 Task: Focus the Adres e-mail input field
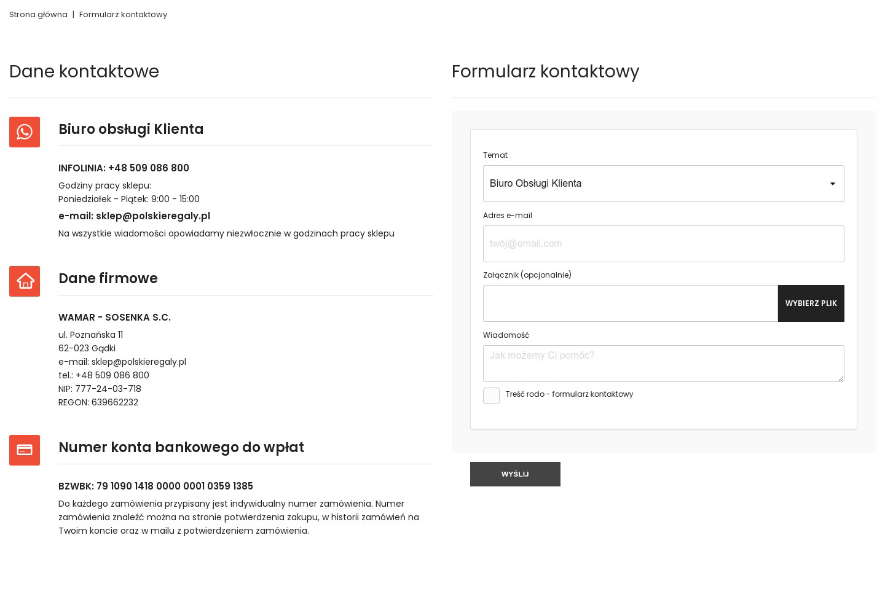click(663, 244)
